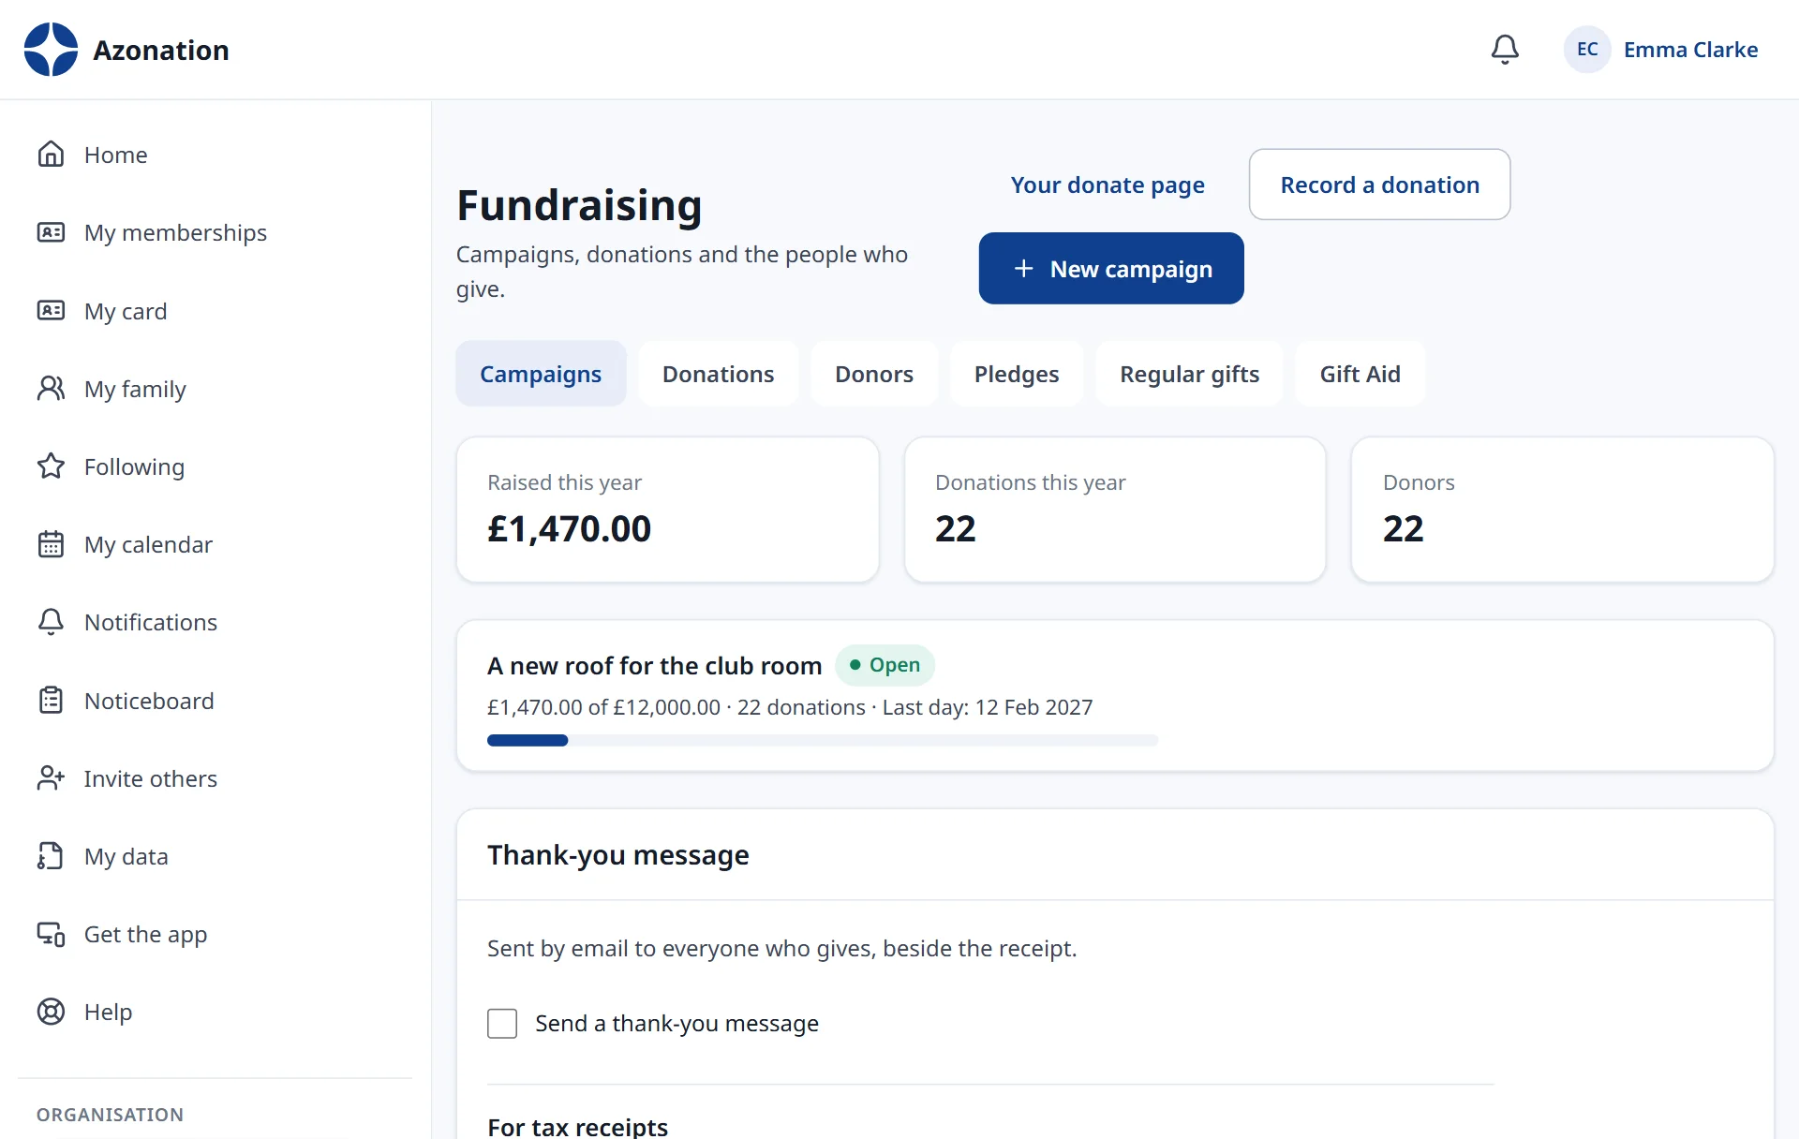
Task: Click the EC user avatar
Action: pyautogui.click(x=1587, y=50)
